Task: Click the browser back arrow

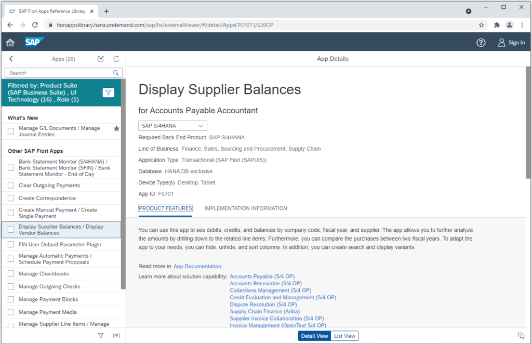Action: [10, 25]
